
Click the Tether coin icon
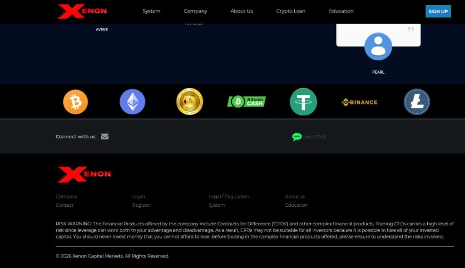[x=303, y=102]
